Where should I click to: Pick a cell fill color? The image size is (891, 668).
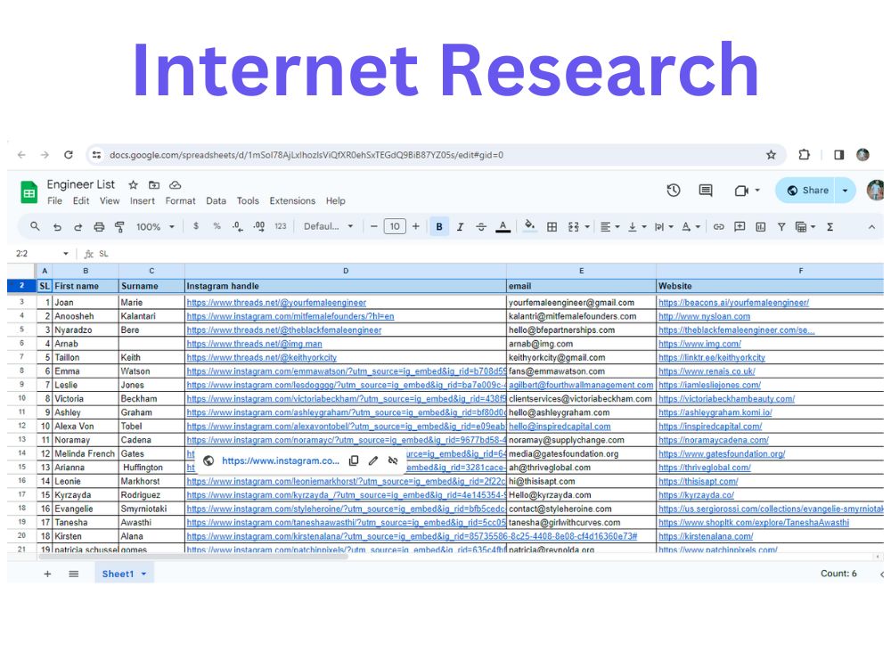click(529, 226)
